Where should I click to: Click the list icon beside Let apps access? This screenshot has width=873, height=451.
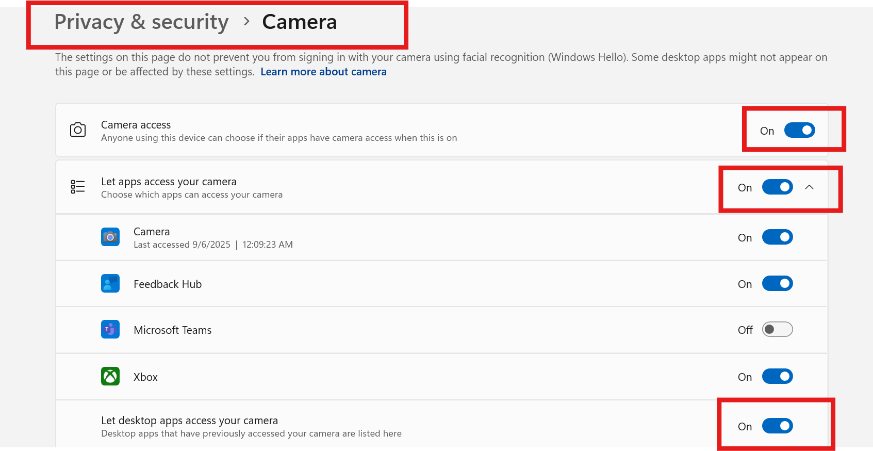point(78,187)
